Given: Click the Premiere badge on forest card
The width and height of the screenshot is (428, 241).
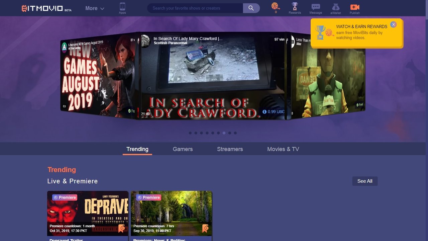Looking at the screenshot, I should [148, 197].
